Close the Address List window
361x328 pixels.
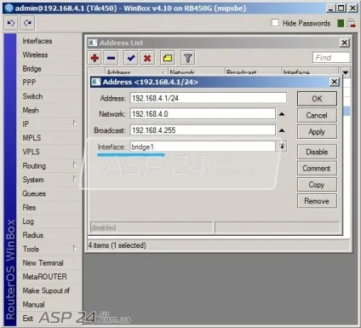344,43
